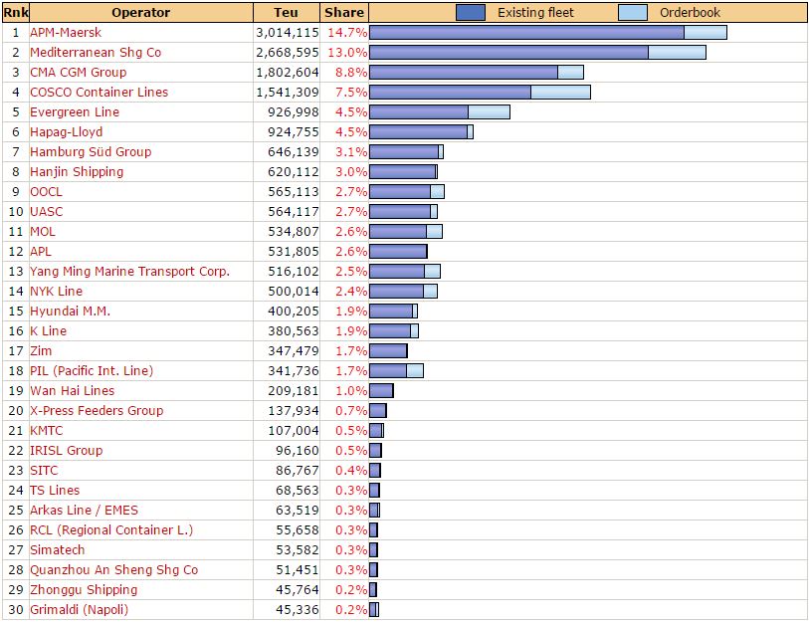
Task: Open X-Press Feeders Group link
Action: 97,411
